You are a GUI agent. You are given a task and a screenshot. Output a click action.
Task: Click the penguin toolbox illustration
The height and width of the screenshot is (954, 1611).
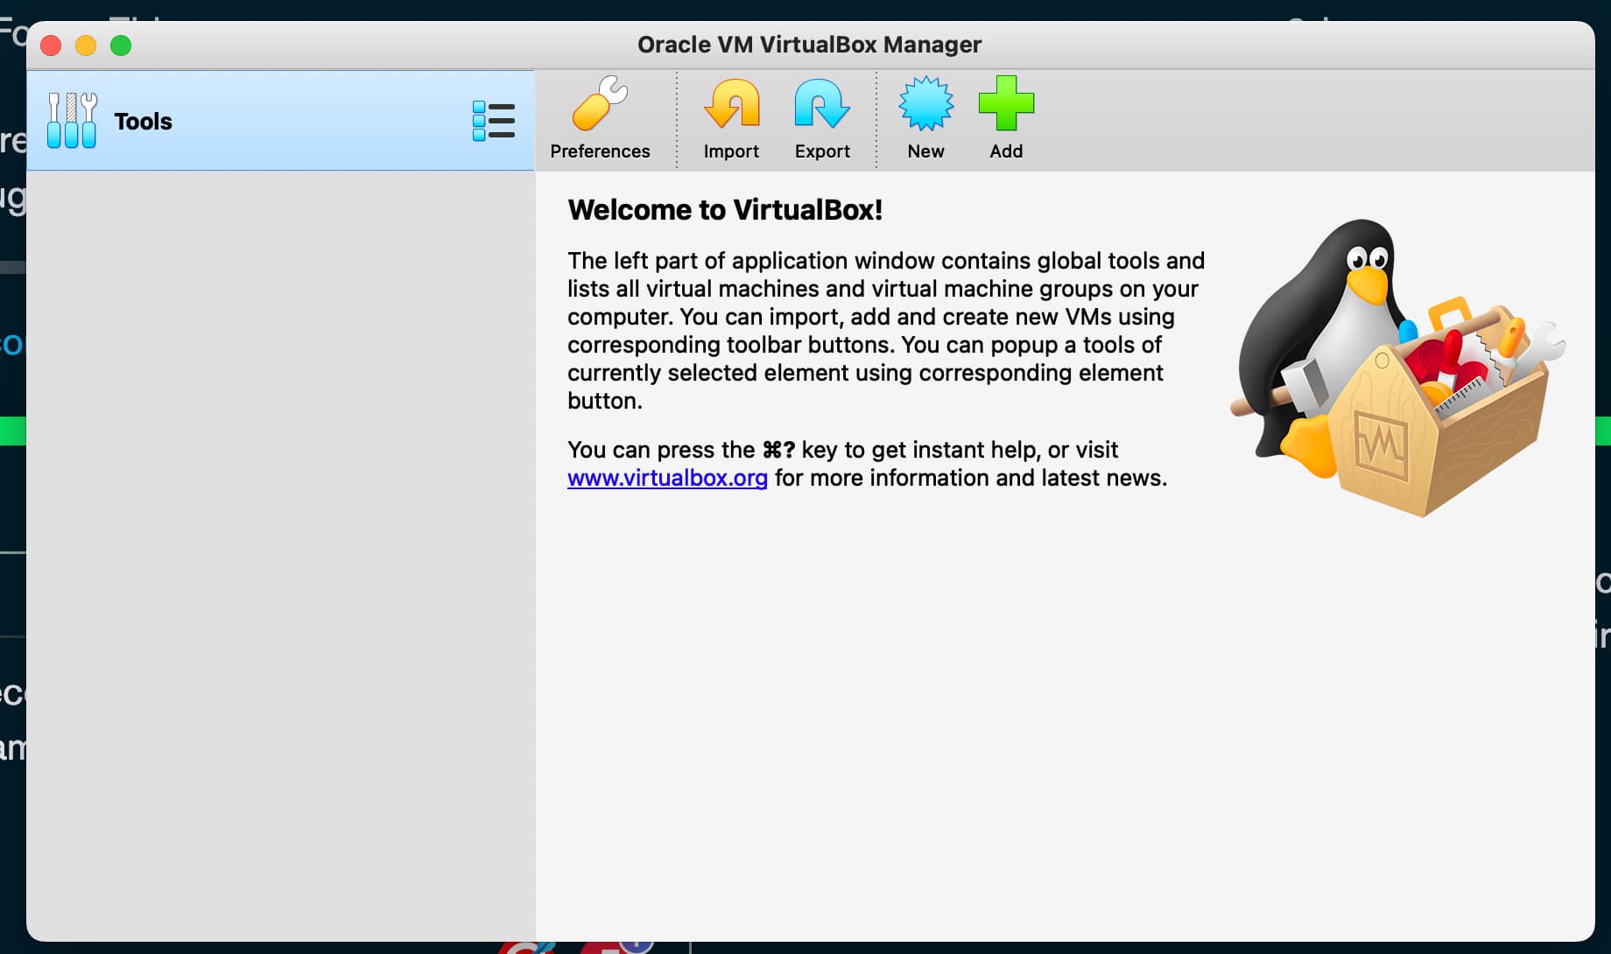pos(1396,368)
